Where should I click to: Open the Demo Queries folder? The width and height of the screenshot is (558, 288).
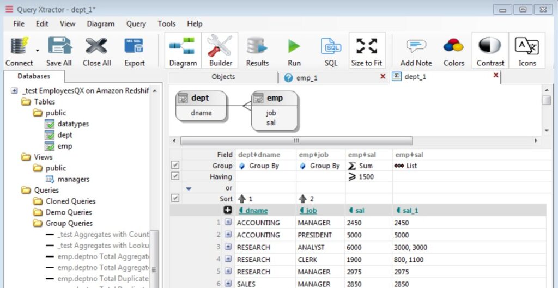(69, 212)
